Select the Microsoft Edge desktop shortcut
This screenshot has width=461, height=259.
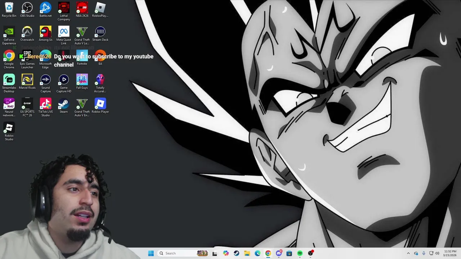pos(45,60)
